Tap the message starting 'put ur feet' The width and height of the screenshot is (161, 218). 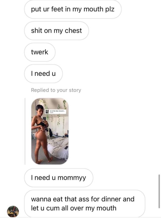(73, 9)
